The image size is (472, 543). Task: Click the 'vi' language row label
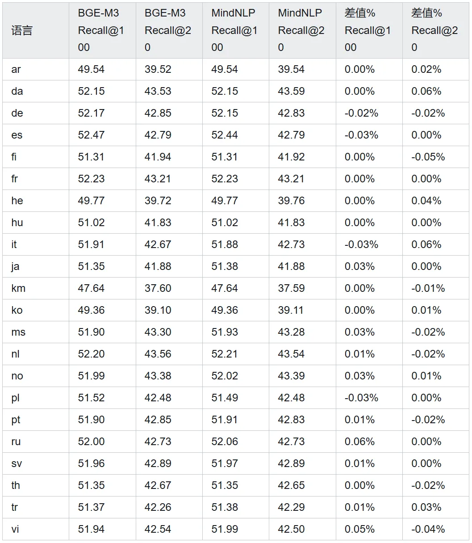pyautogui.click(x=15, y=529)
